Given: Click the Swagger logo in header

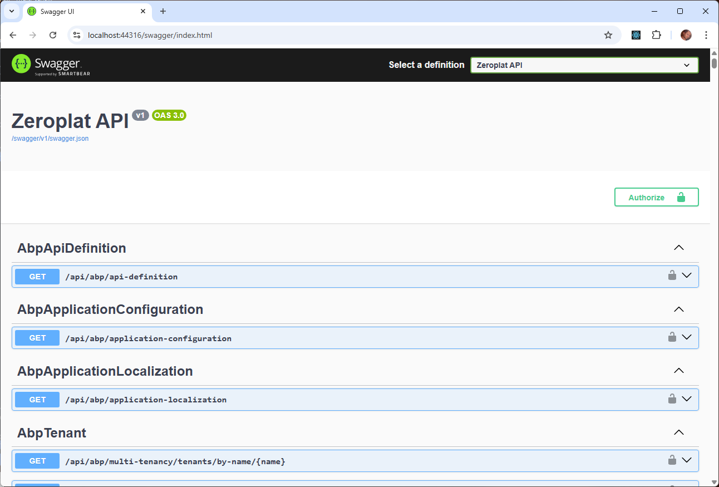Looking at the screenshot, I should click(x=51, y=65).
